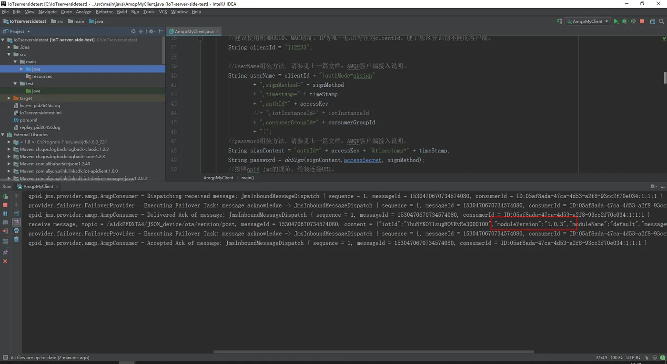Close AmqpMyClient run tab
The height and width of the screenshot is (364, 667).
click(x=57, y=187)
